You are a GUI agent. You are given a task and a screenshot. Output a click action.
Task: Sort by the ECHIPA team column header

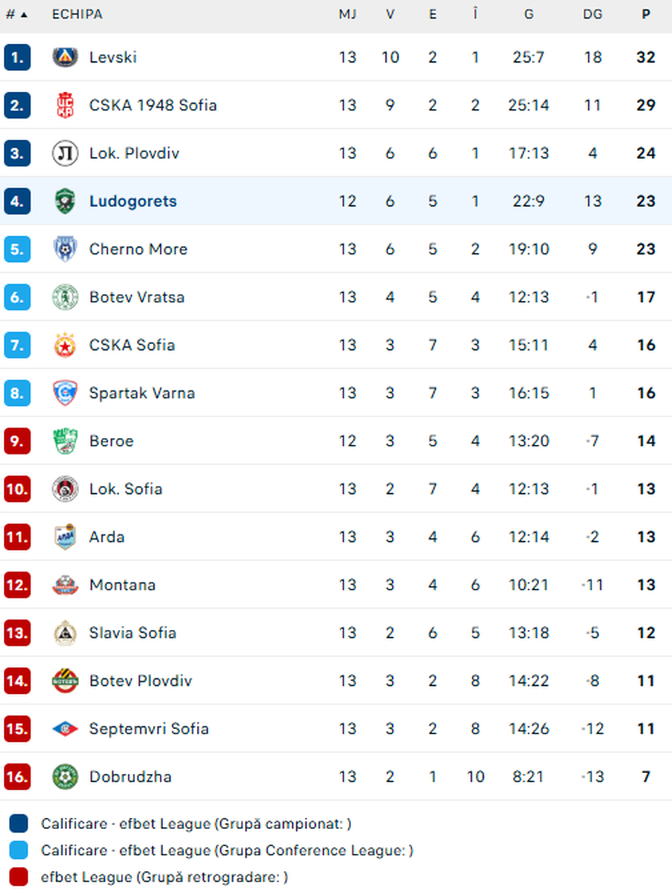(77, 14)
